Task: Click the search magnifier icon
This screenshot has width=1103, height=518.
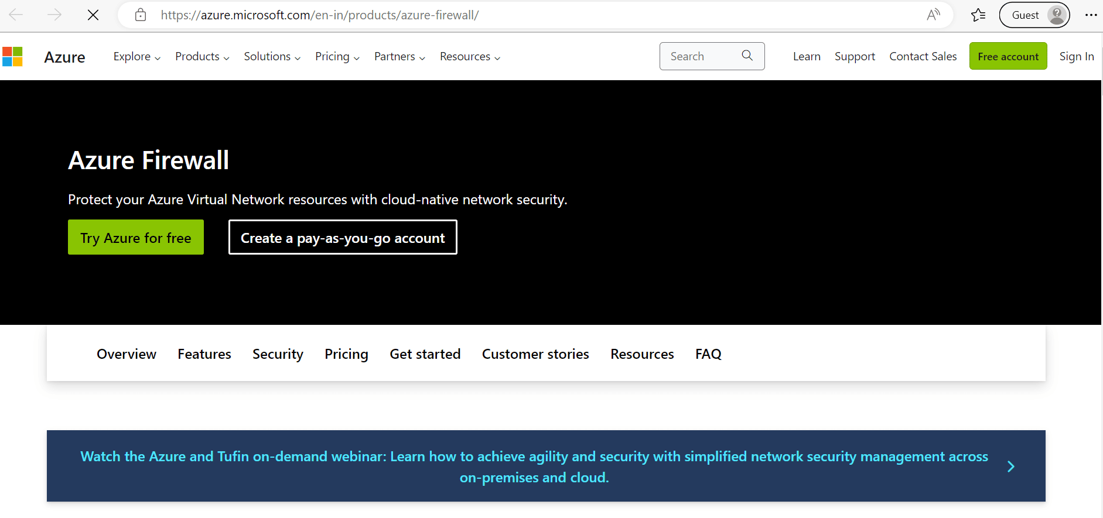Action: click(747, 56)
